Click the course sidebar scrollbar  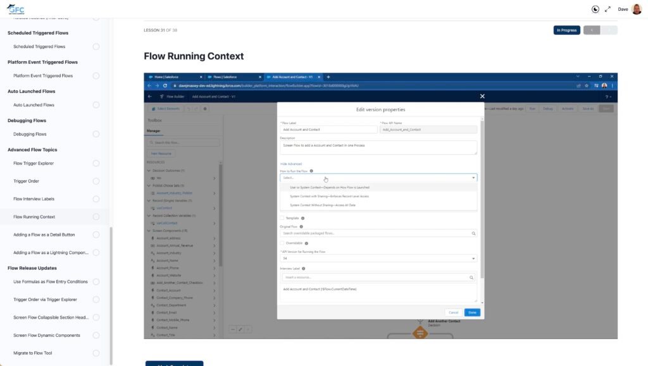[x=111, y=295]
